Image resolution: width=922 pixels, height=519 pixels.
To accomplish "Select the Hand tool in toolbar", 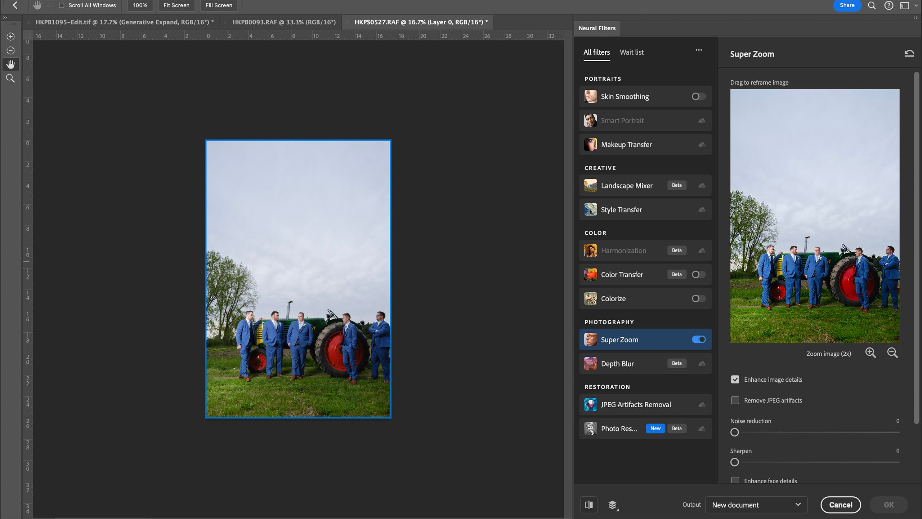I will coord(9,64).
